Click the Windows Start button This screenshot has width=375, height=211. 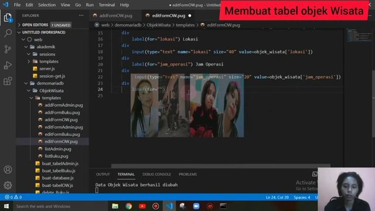[x=6, y=206]
